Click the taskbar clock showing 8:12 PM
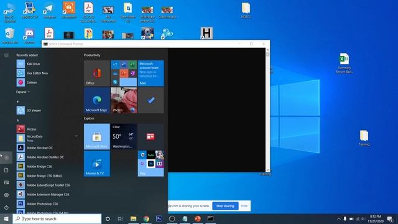This screenshot has width=398, height=224. (x=376, y=218)
